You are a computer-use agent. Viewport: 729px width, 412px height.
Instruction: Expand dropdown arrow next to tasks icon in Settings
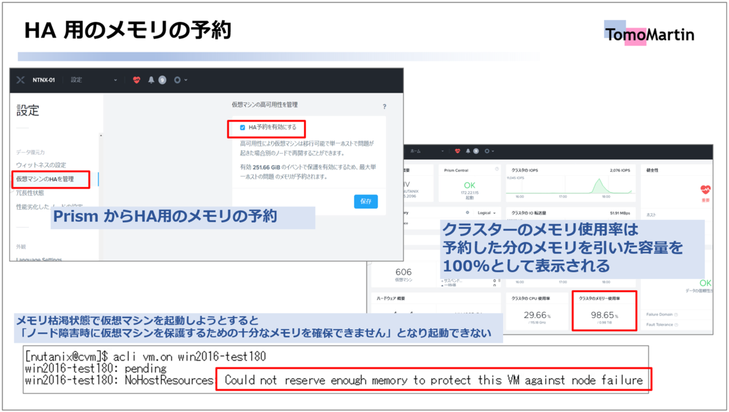click(x=186, y=80)
